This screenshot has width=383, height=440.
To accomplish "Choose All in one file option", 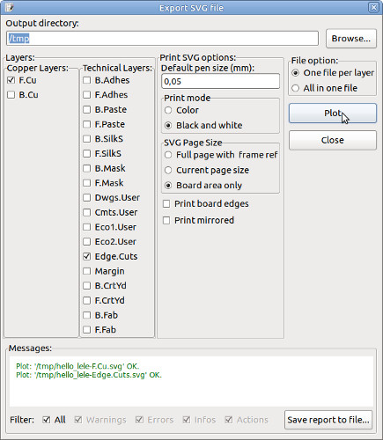I will 295,88.
